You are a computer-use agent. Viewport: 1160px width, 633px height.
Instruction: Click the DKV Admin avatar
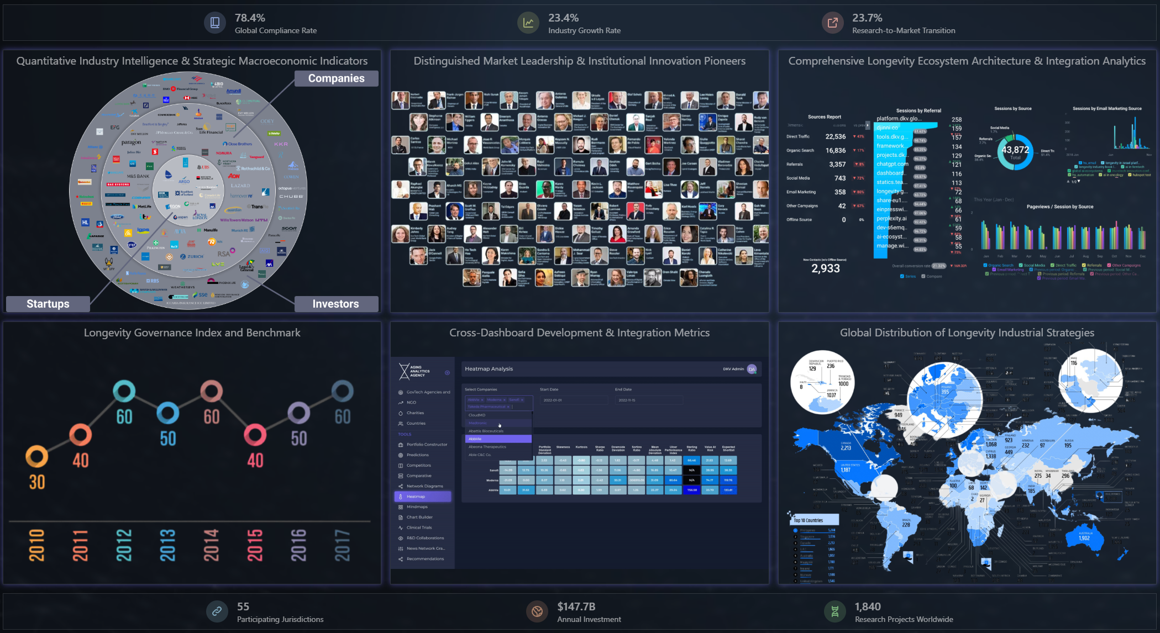[752, 369]
